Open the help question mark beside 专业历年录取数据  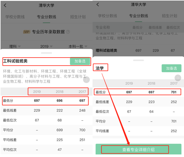click(68, 32)
